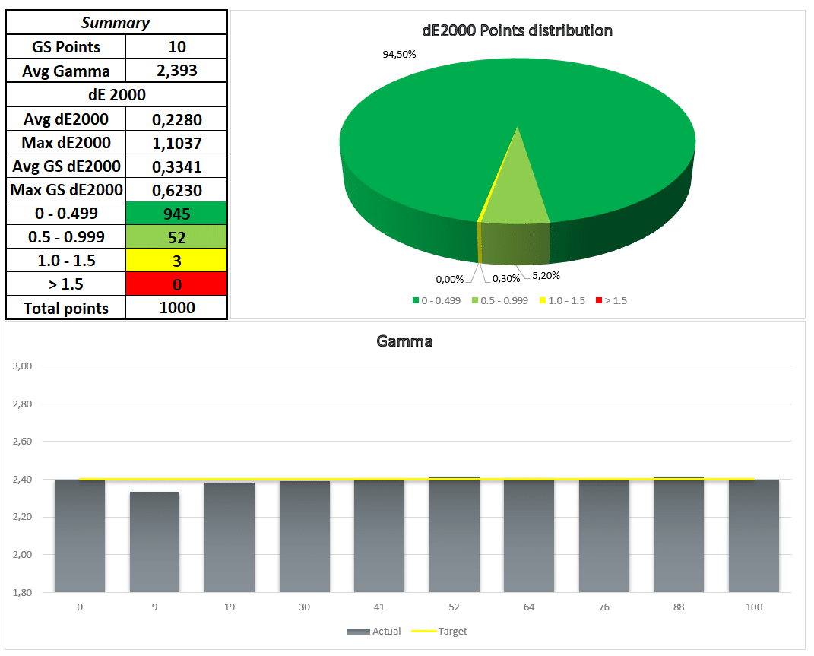Click the x-axis label 41
814x656 pixels.
coord(379,607)
